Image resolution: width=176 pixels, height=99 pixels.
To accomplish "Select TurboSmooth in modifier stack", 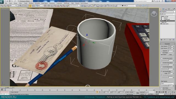I will [x=167, y=20].
